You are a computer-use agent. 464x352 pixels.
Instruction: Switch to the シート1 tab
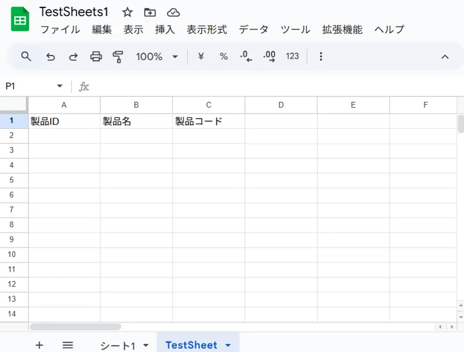click(x=117, y=346)
